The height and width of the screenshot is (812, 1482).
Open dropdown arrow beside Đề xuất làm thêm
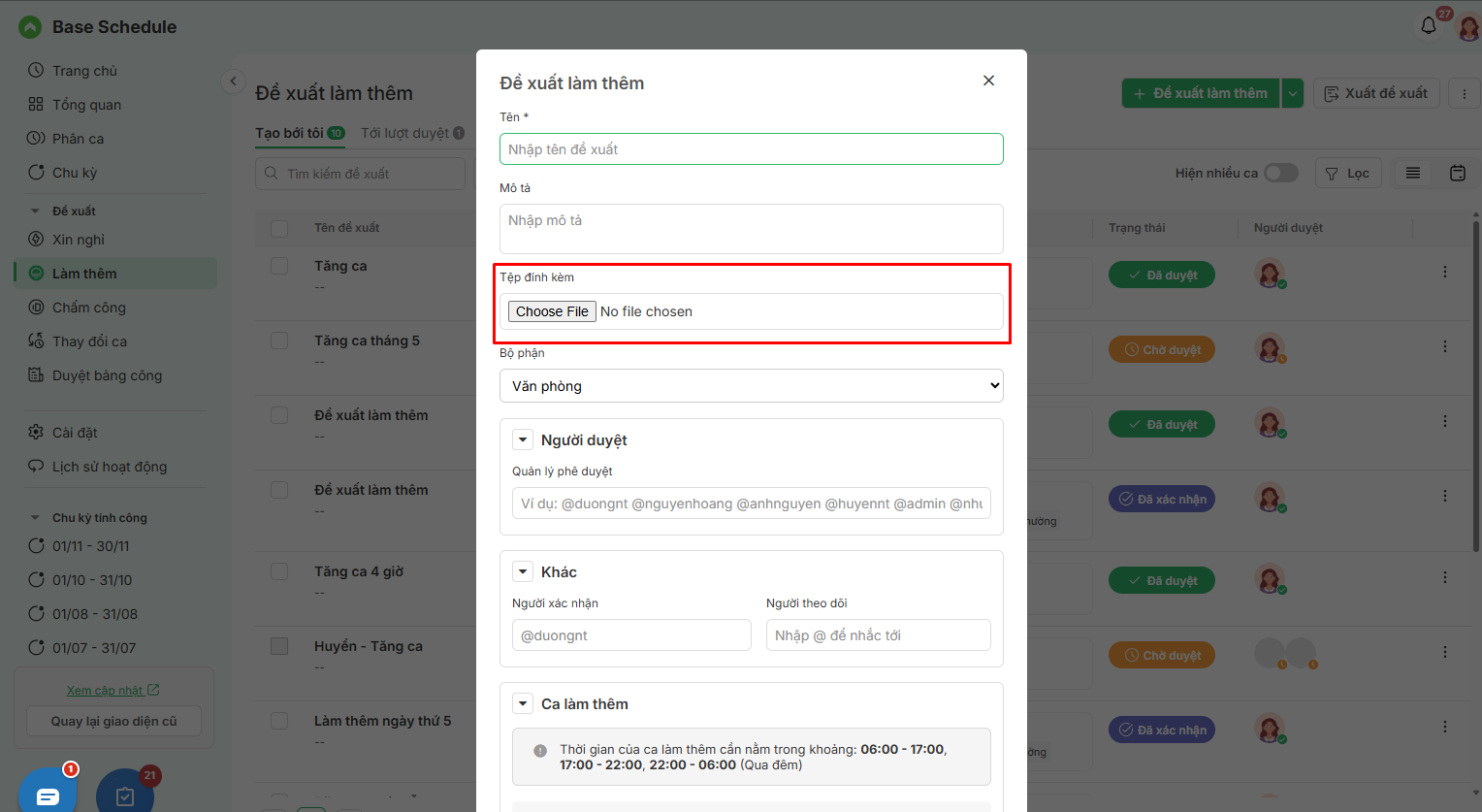pos(1292,93)
